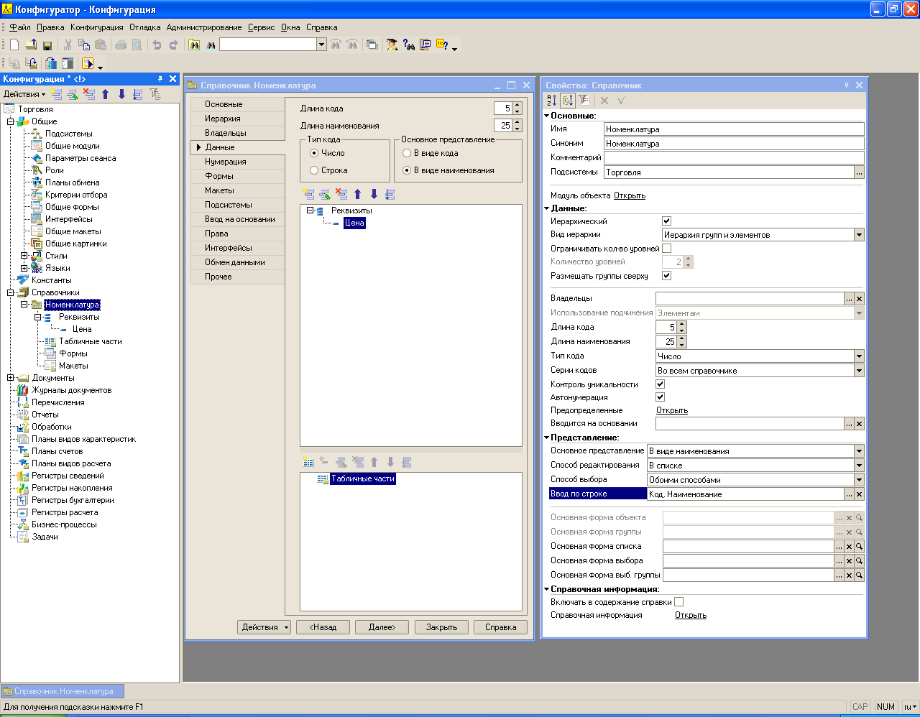Viewport: 920px width, 717px height.
Task: Move item down arrow in Конфигурация panel toolbar
Action: (121, 94)
